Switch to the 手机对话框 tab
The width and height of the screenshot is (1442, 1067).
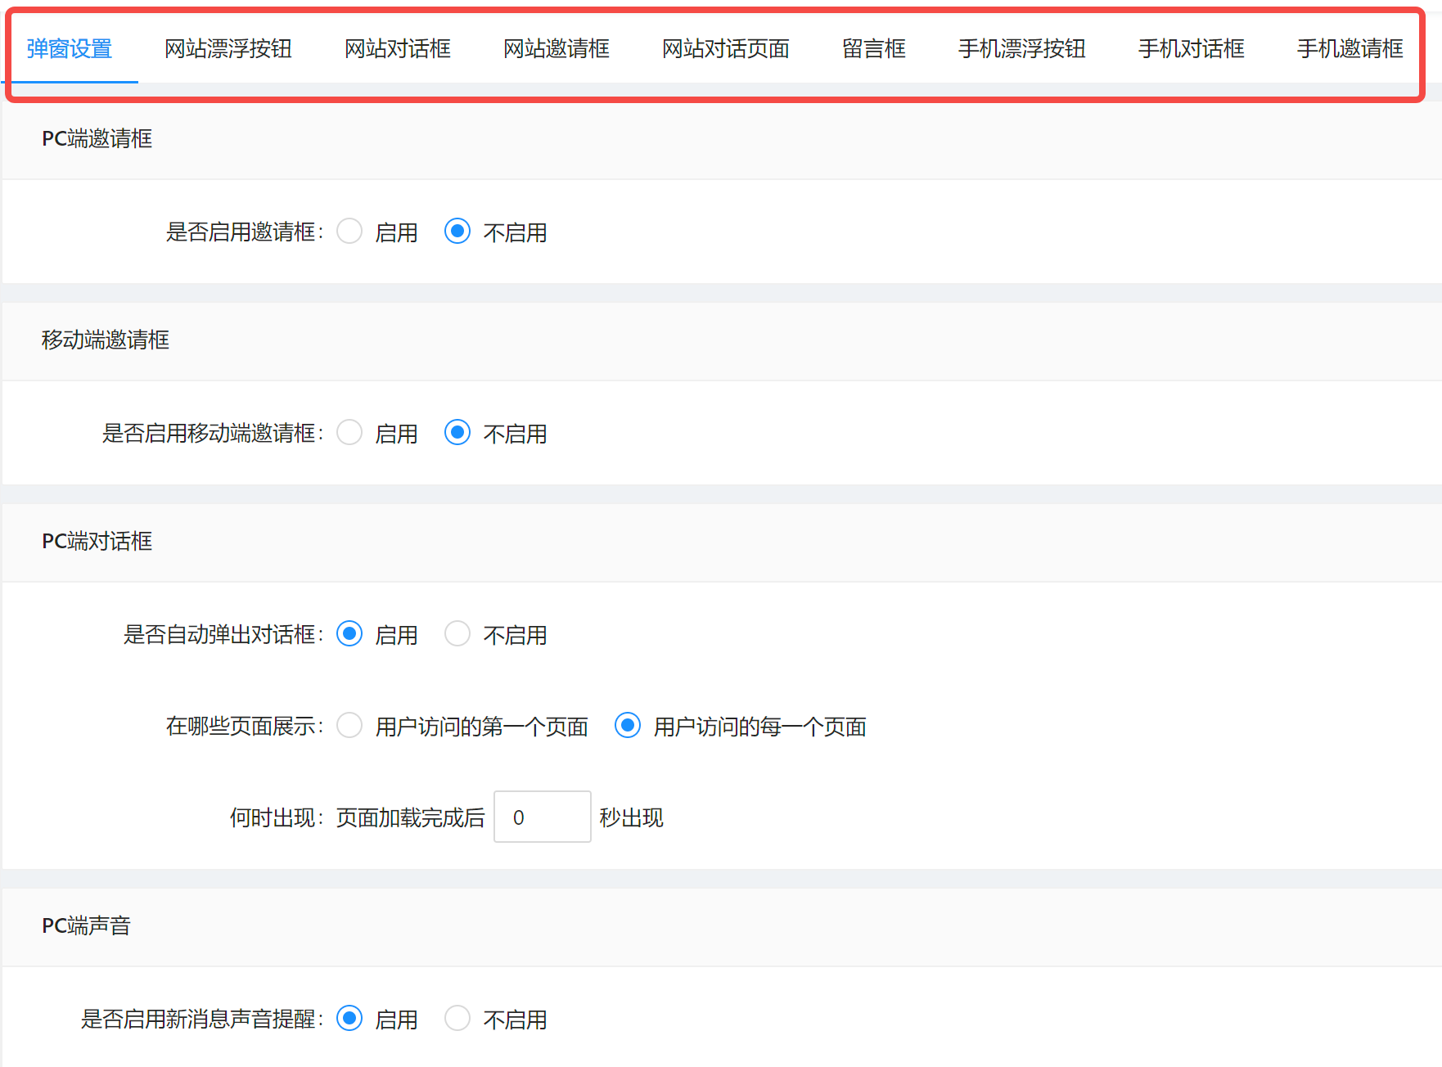pos(1189,49)
